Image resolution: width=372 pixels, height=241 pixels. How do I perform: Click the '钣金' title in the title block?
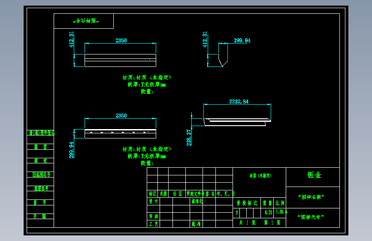(314, 175)
